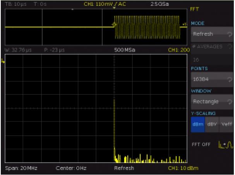The width and height of the screenshot is (235, 175).
Task: Select dBm Y-scaling
Action: coord(197,124)
